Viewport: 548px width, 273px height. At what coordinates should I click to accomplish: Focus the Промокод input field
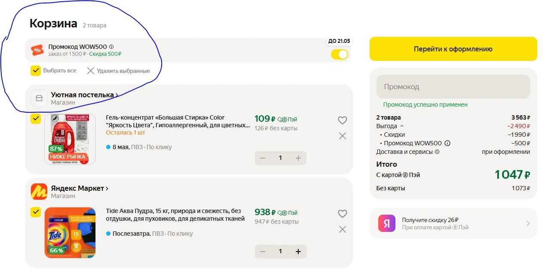[453, 87]
